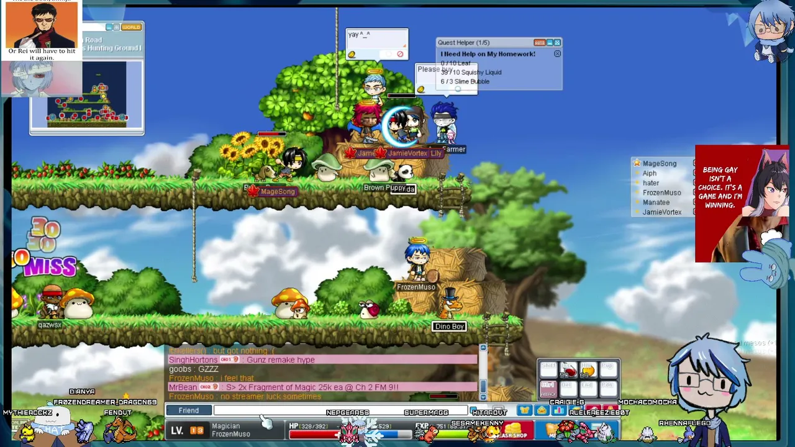Select the 'Squishy Liquid' quest requirement line
The width and height of the screenshot is (795, 447).
point(471,72)
